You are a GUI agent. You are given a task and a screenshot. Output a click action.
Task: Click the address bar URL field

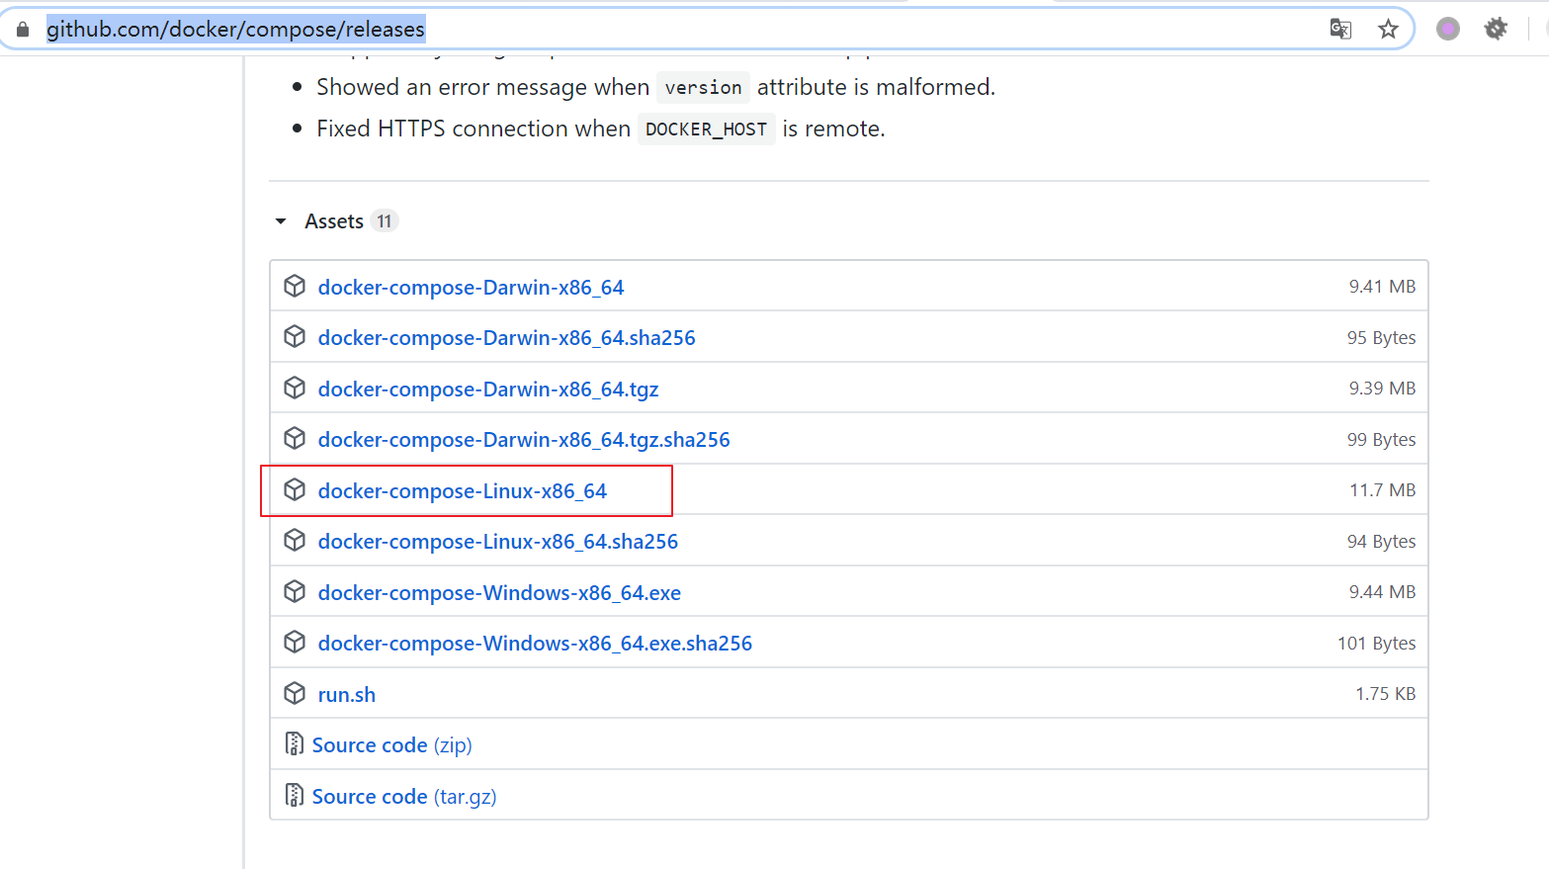coord(593,30)
